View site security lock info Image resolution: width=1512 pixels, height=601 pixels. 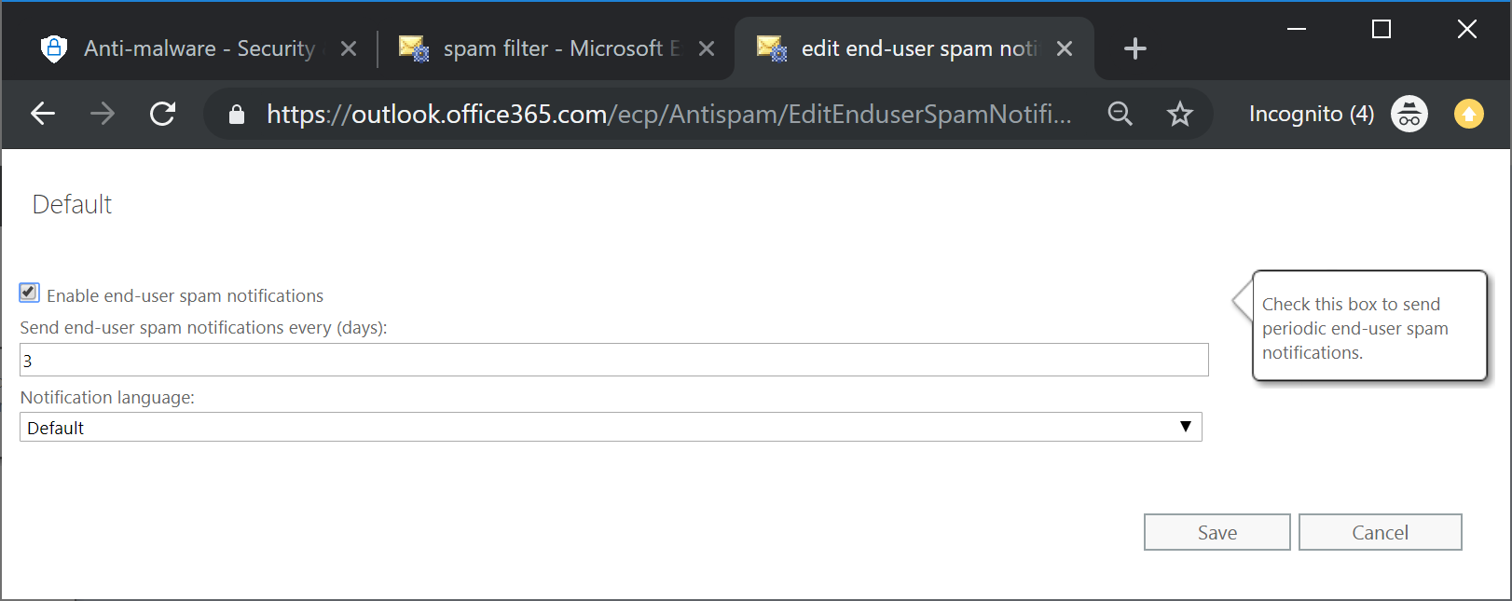pos(237,114)
